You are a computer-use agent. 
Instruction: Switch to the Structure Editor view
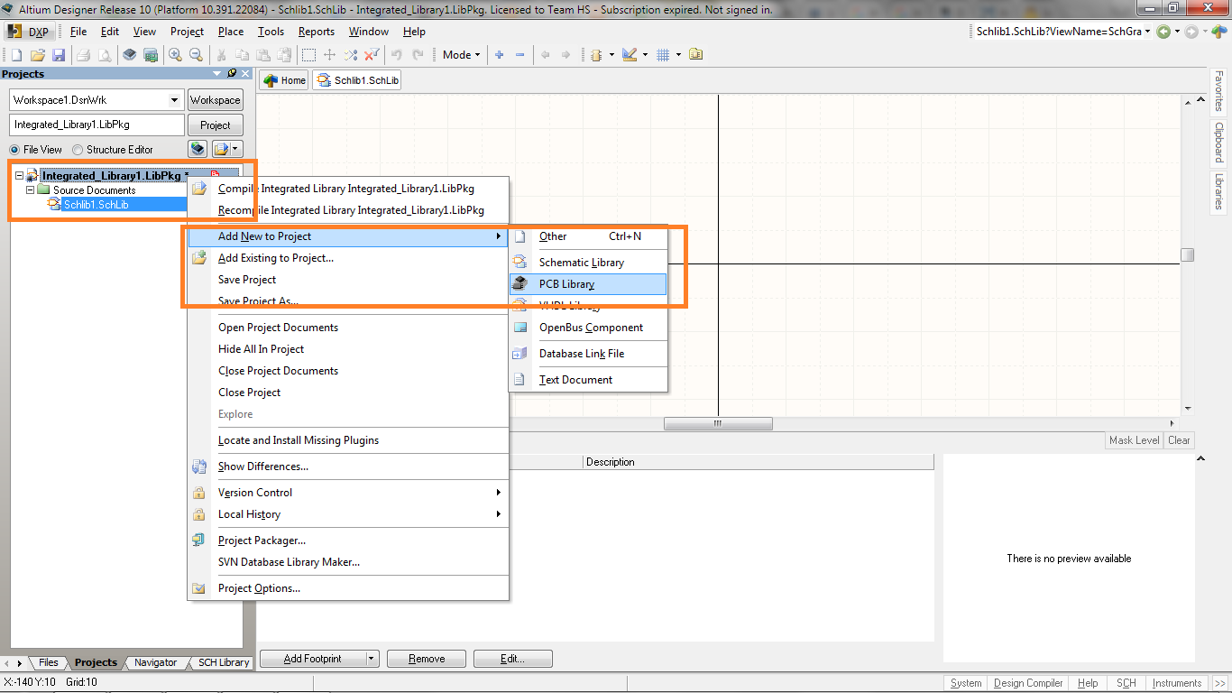[79, 149]
